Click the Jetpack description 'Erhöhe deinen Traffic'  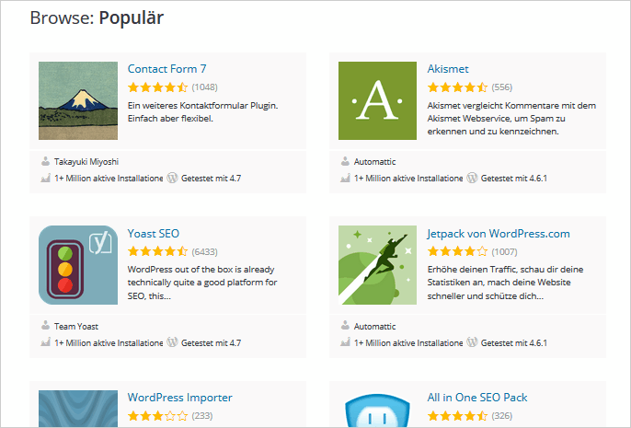[x=505, y=283]
